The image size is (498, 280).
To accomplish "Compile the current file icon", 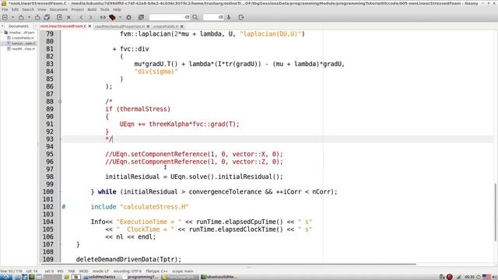I will click(103, 17).
